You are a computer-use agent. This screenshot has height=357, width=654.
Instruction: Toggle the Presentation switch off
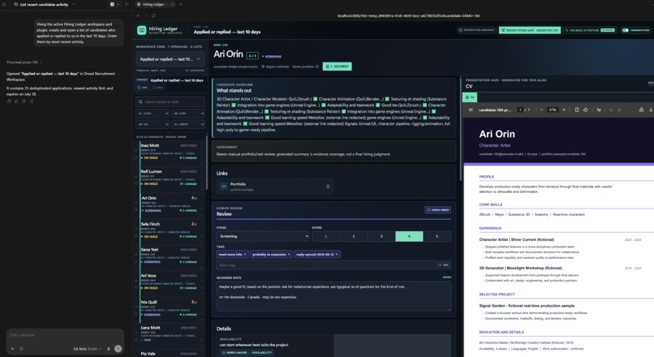click(626, 30)
